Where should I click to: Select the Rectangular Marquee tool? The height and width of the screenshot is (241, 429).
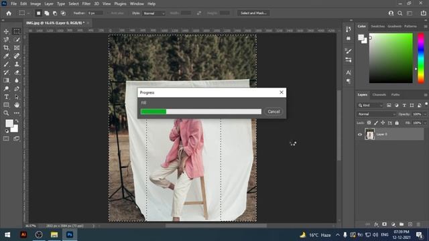[17, 31]
